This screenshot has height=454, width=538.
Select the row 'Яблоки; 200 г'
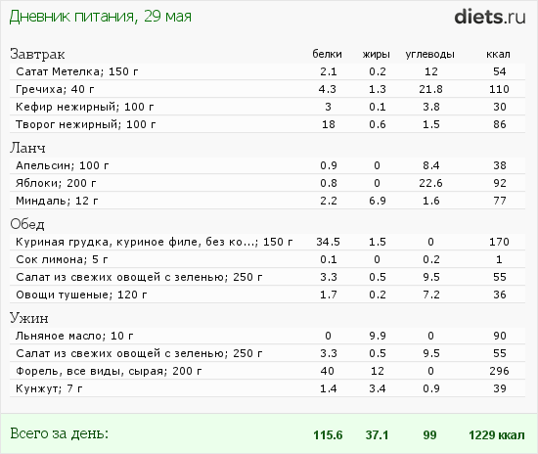(267, 183)
